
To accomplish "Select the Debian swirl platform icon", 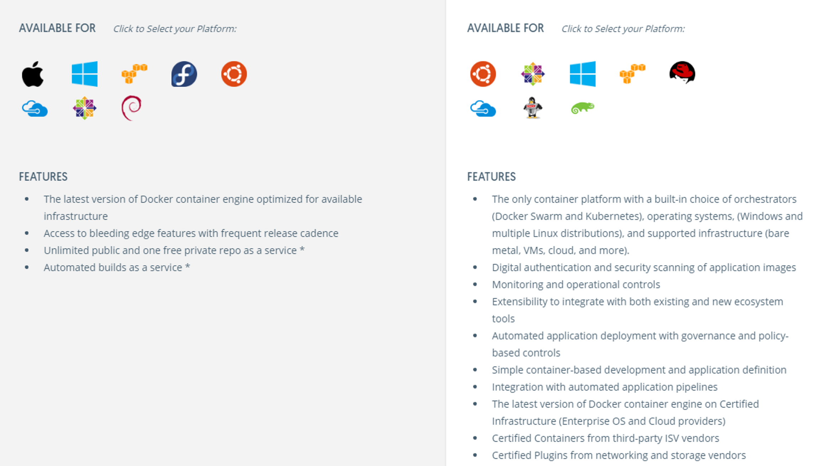I will click(131, 108).
